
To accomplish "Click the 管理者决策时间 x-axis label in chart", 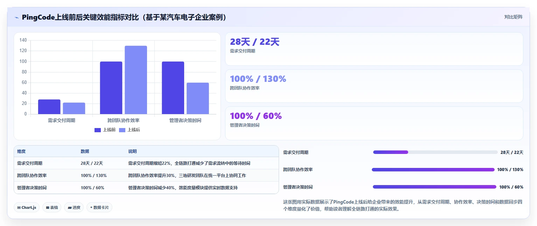I will (x=186, y=120).
